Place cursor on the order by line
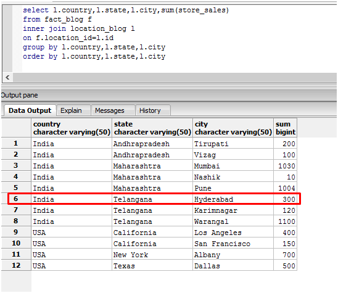 pyautogui.click(x=94, y=57)
